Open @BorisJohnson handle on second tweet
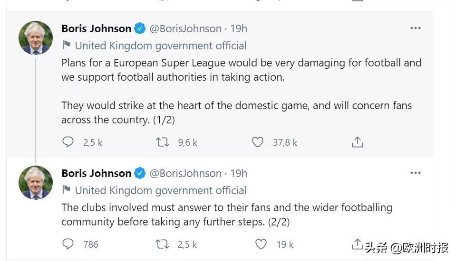 [x=185, y=173]
